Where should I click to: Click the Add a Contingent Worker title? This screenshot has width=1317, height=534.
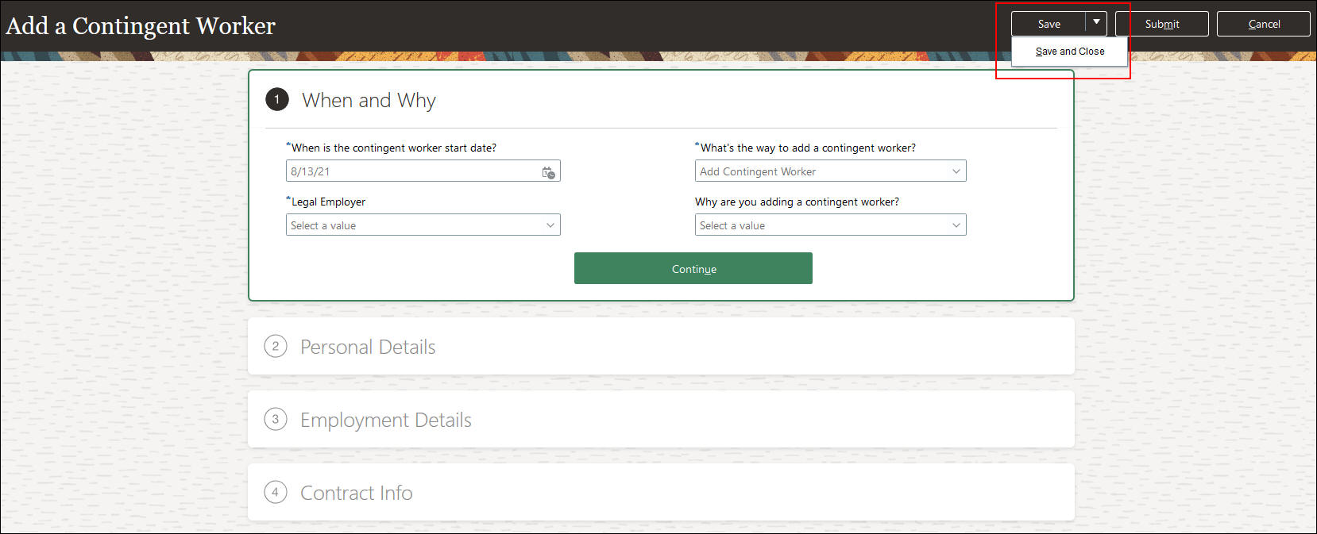(x=141, y=26)
